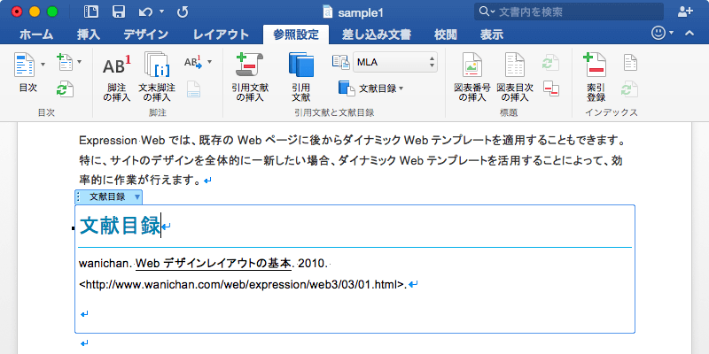Switch to the 差し込み文書 tab
The image size is (709, 354).
(x=376, y=35)
